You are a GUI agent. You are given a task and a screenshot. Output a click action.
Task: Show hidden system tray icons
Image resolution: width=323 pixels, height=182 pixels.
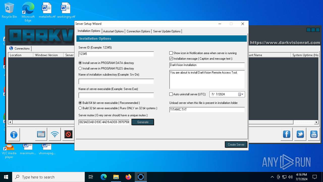[x=272, y=177]
